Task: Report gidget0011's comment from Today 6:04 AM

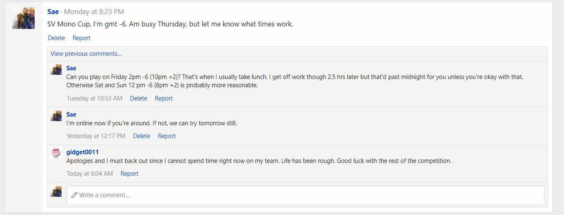Action: click(x=129, y=174)
